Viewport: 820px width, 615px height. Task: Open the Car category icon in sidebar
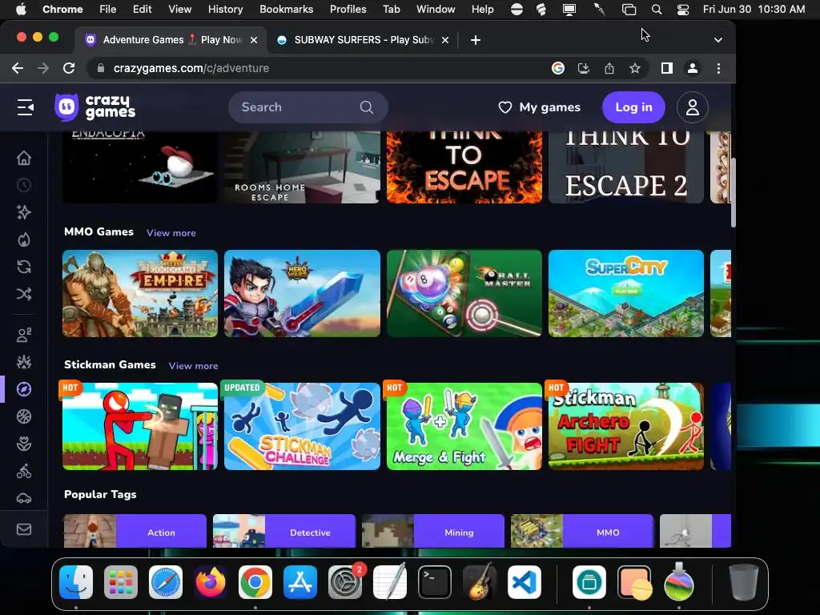tap(24, 498)
